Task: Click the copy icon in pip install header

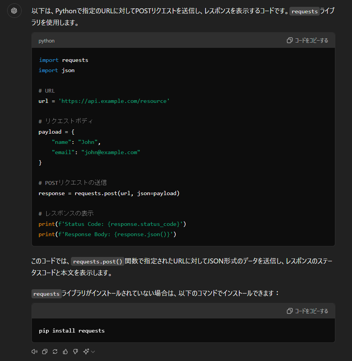Action: (x=290, y=311)
